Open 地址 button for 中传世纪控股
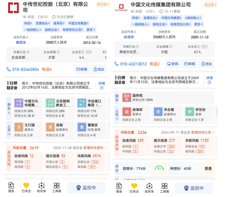225x197 pixels. tap(99, 69)
